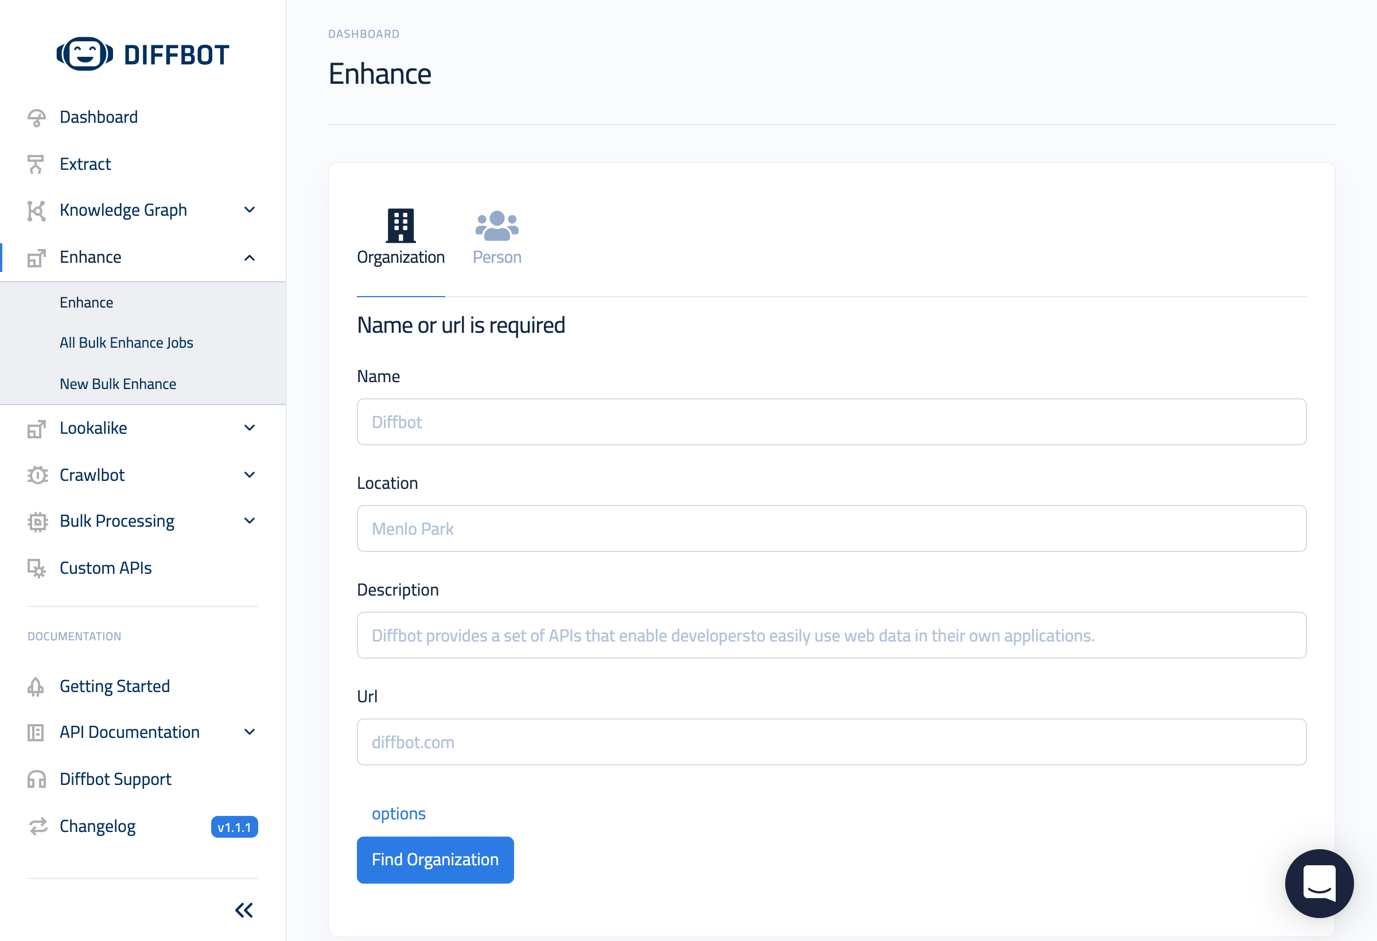
Task: Collapse the sidebar with double-chevron
Action: point(244,910)
